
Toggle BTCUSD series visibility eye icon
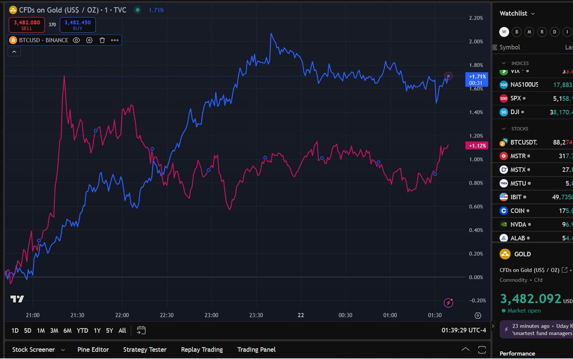coord(76,40)
